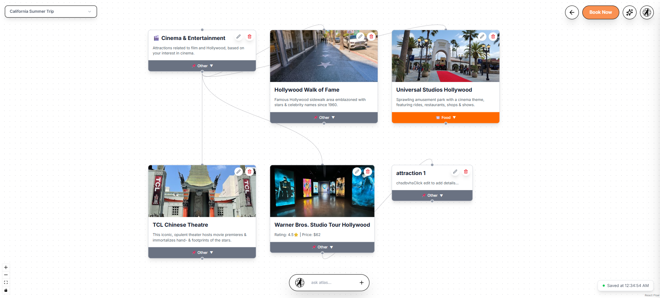The width and height of the screenshot is (660, 298).
Task: Click the TCL Chinese Theatre photo
Action: 202,191
